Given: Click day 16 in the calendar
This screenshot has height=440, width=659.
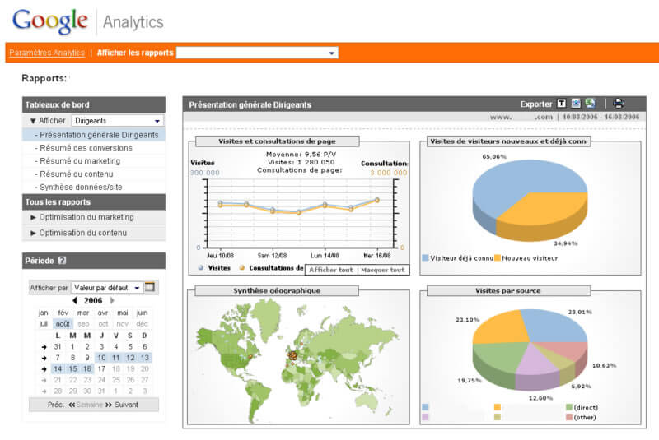Looking at the screenshot, I should 87,369.
